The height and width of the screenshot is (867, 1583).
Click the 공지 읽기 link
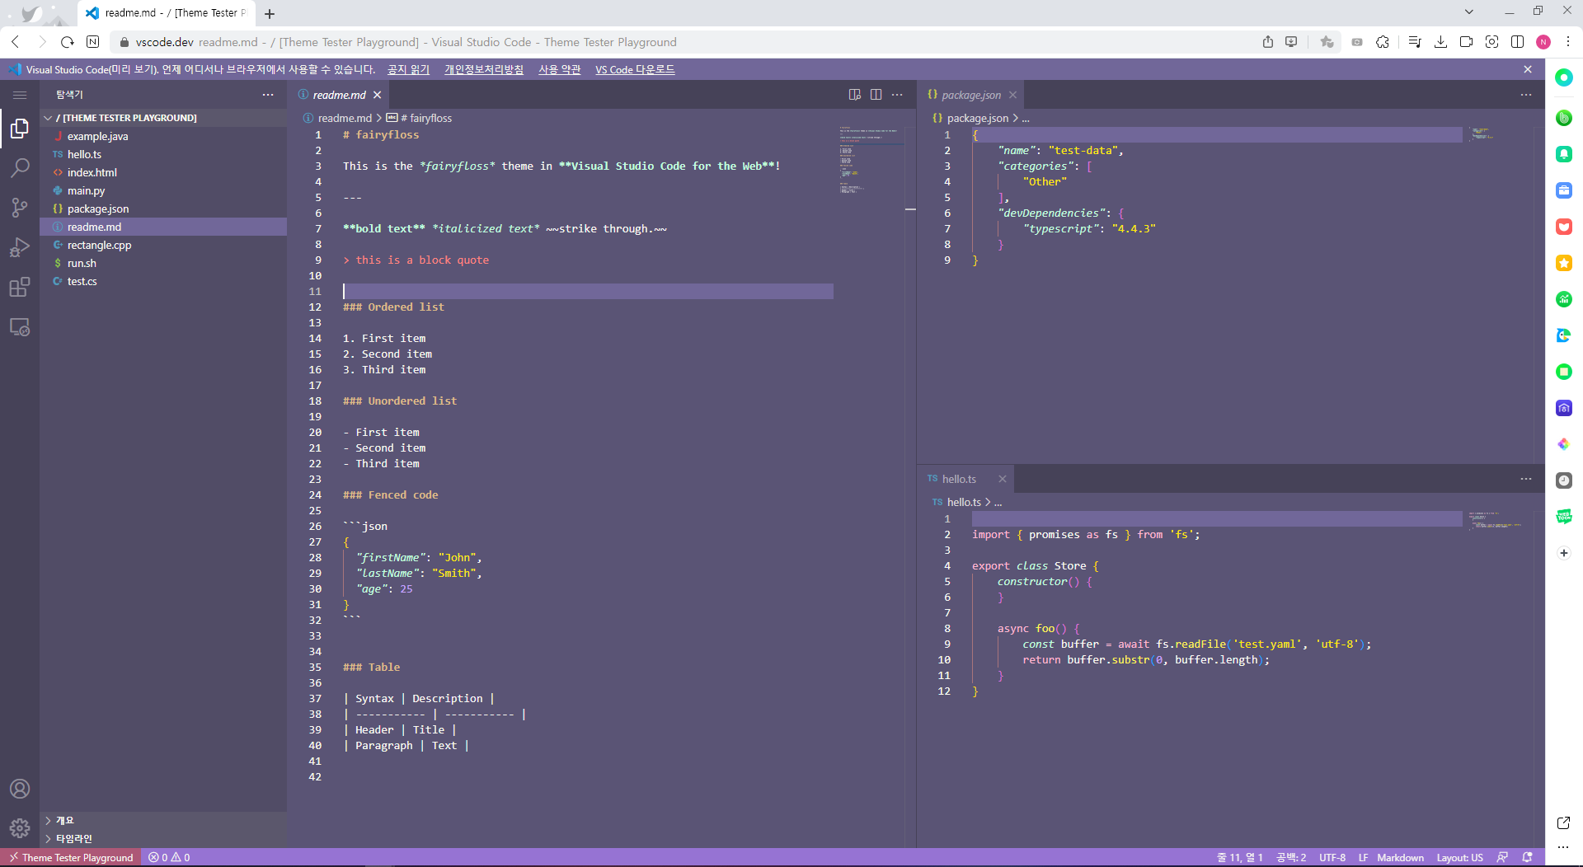click(408, 69)
